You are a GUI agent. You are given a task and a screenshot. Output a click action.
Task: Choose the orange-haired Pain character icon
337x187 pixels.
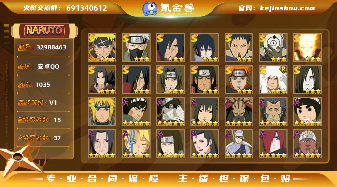(x=239, y=80)
